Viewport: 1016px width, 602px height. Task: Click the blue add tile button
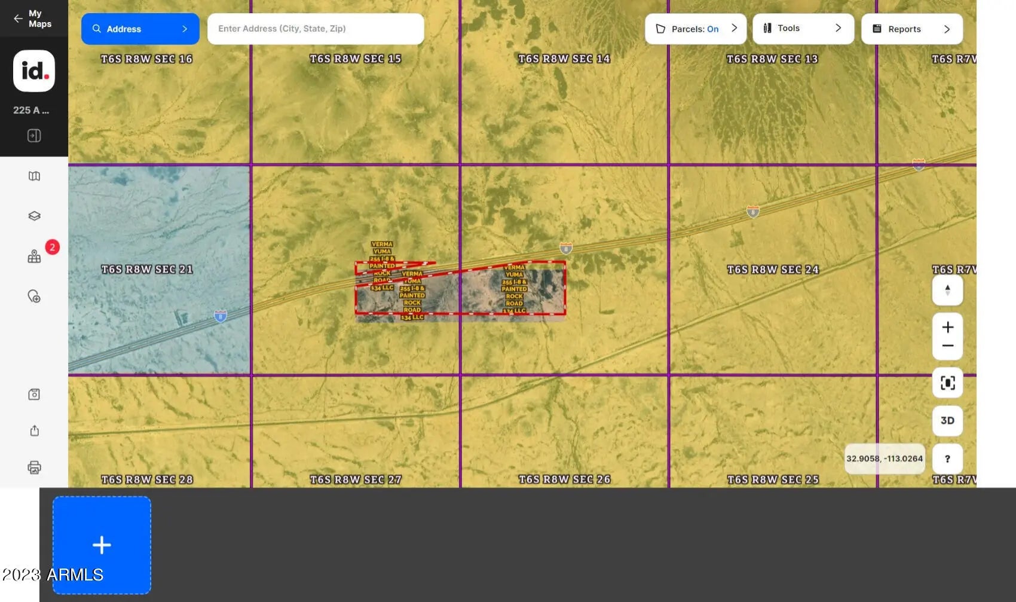coord(102,545)
